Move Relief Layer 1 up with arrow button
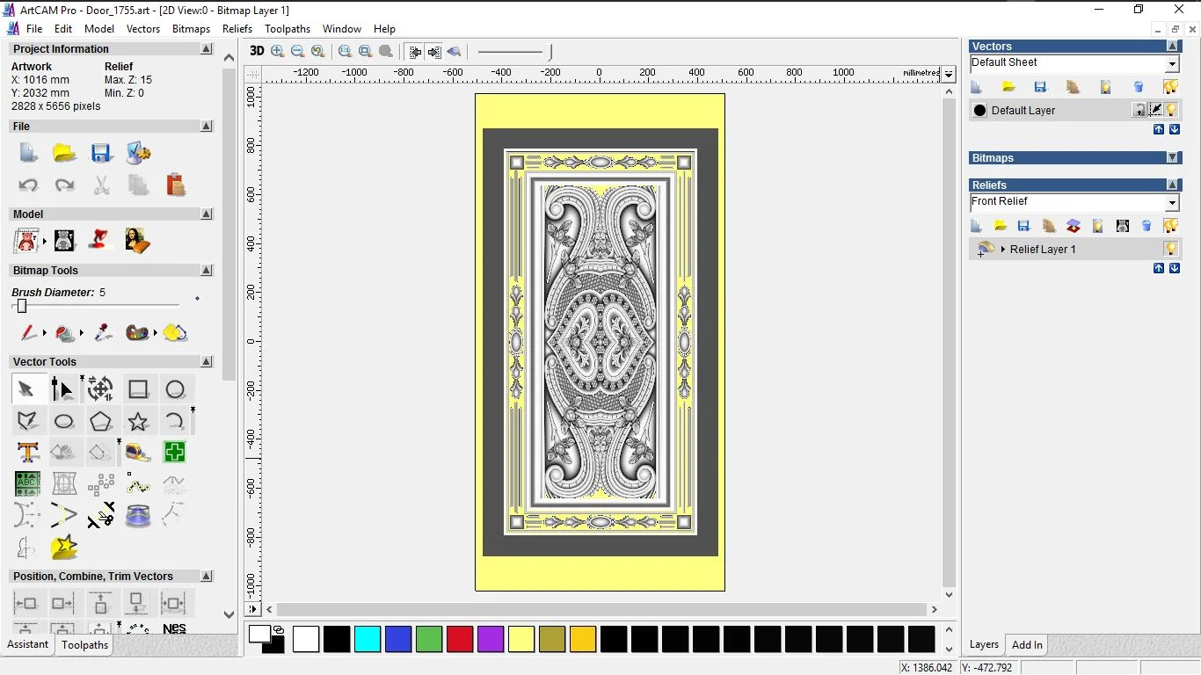The width and height of the screenshot is (1201, 675). [x=1159, y=268]
